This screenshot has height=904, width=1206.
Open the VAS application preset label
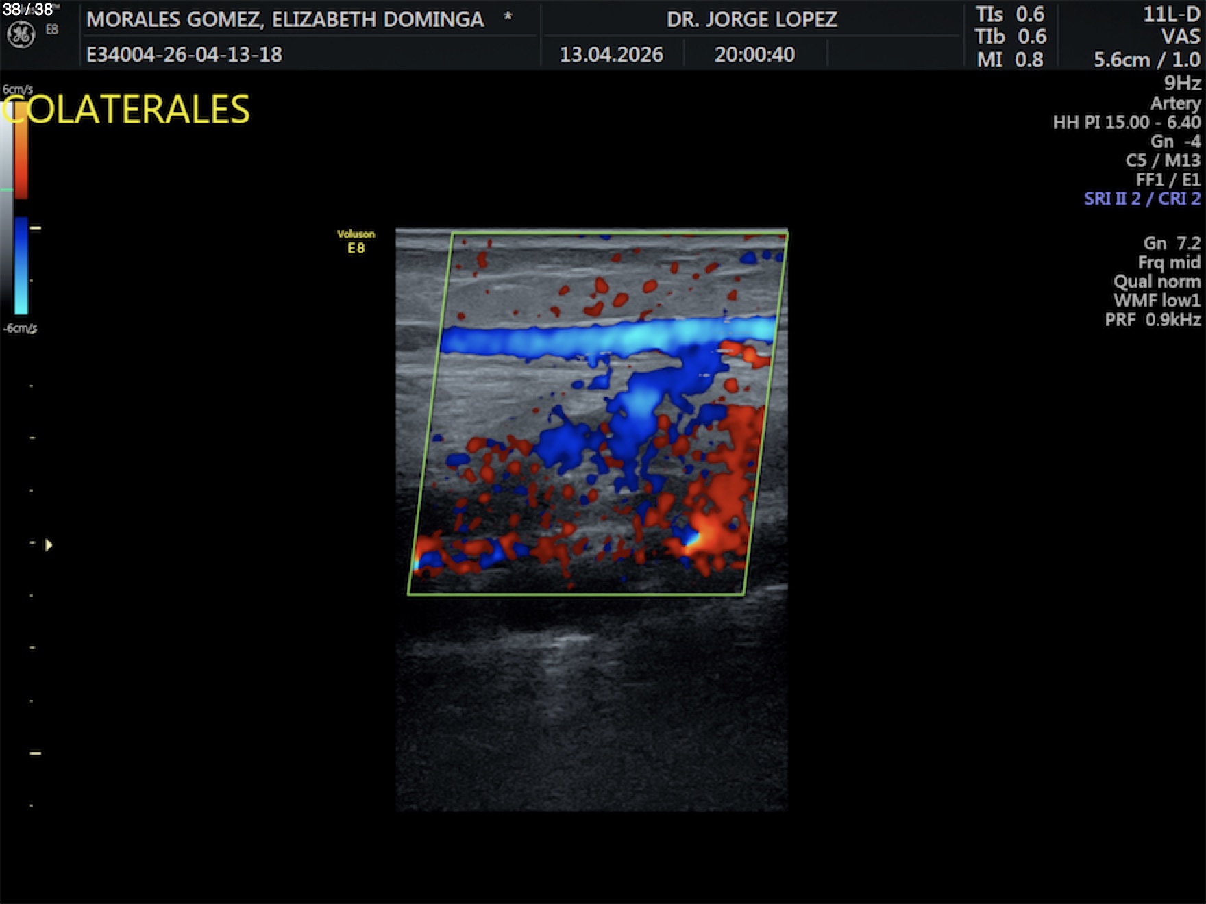pyautogui.click(x=1180, y=37)
